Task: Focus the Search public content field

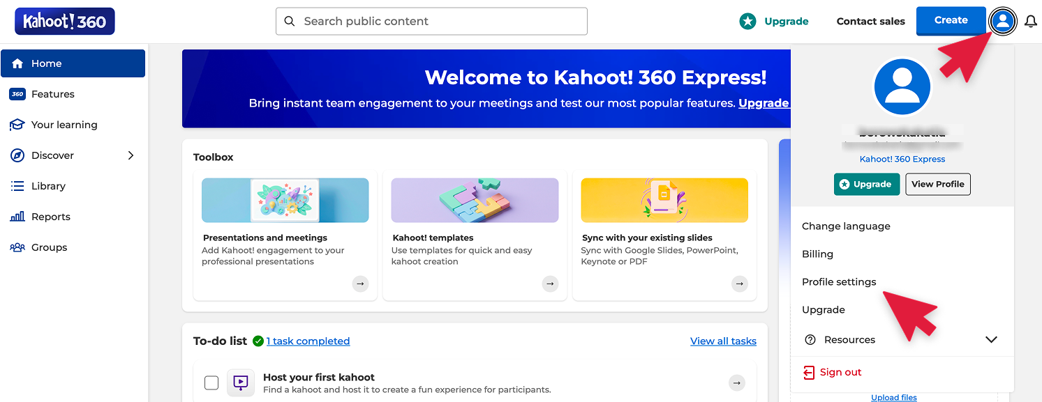Action: pyautogui.click(x=431, y=22)
